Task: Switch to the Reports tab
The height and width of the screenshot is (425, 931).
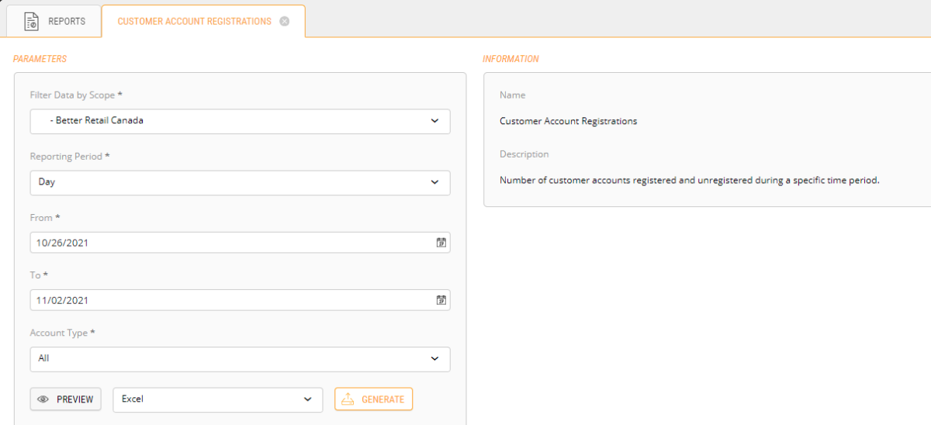Action: tap(66, 22)
